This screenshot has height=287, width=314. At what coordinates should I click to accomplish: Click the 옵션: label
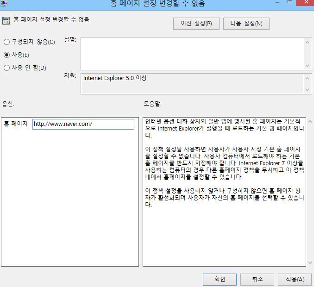pos(8,104)
